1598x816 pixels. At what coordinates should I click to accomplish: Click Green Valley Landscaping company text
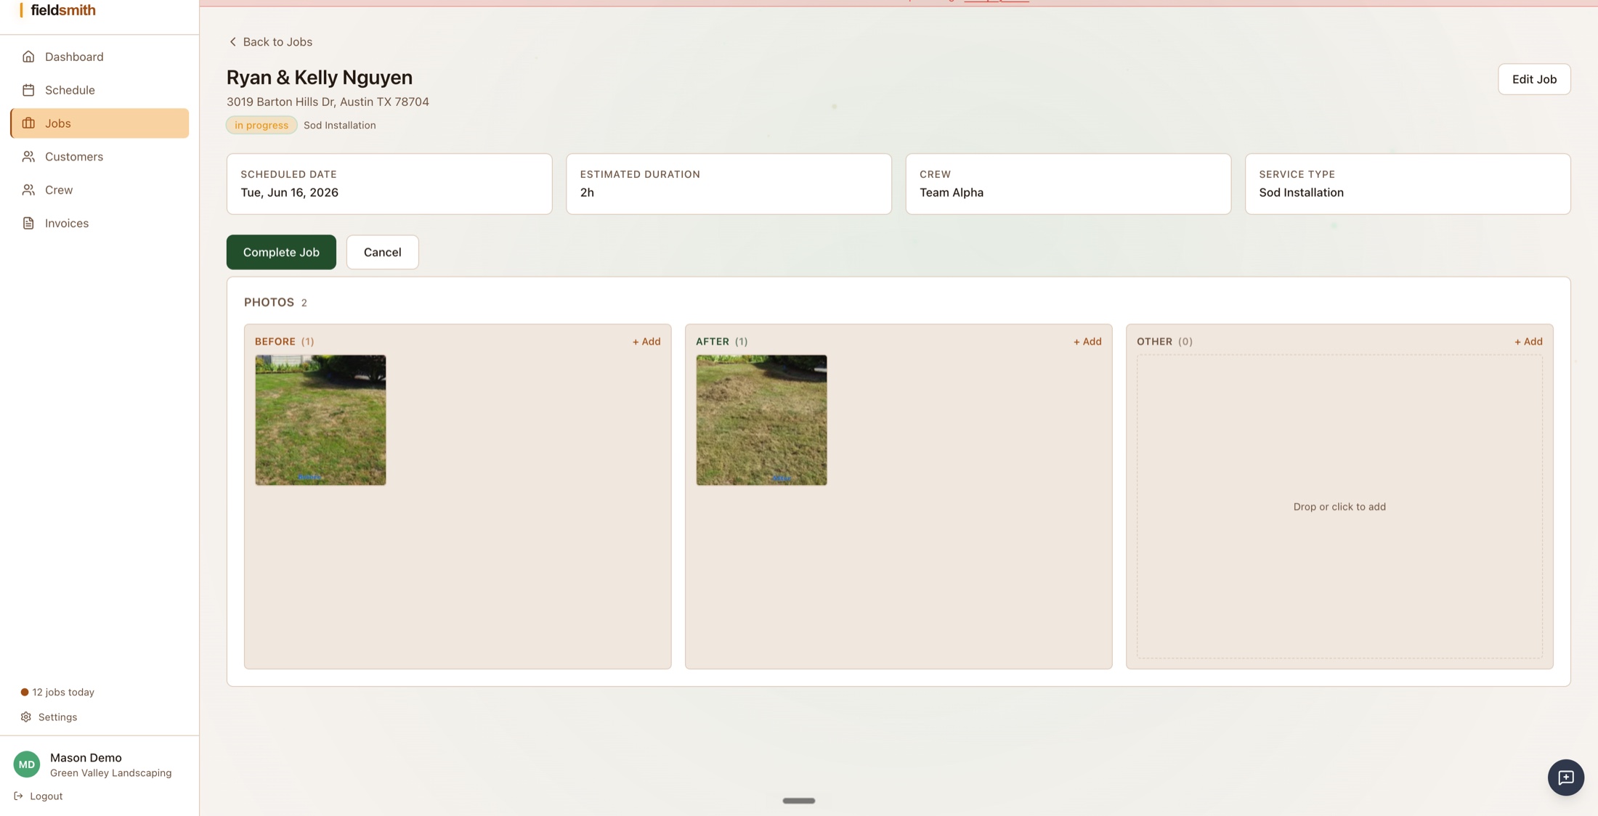[x=110, y=773]
